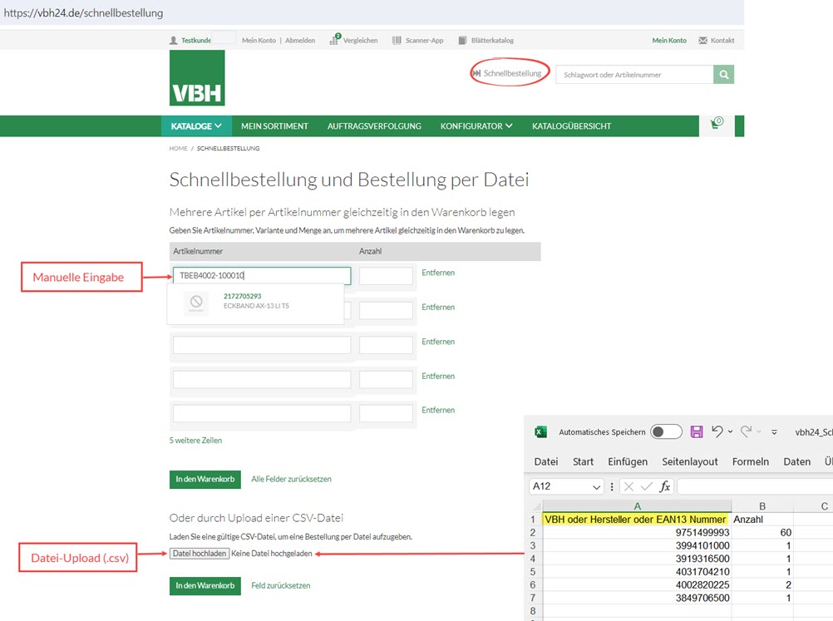Click the first row Anzahl field
833x621 pixels.
387,276
